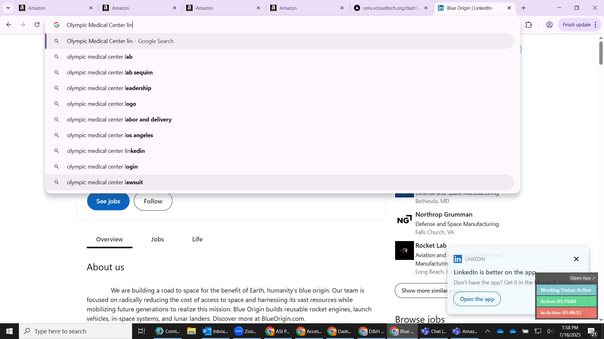
Task: Close the second Amazon tab
Action: point(175,8)
